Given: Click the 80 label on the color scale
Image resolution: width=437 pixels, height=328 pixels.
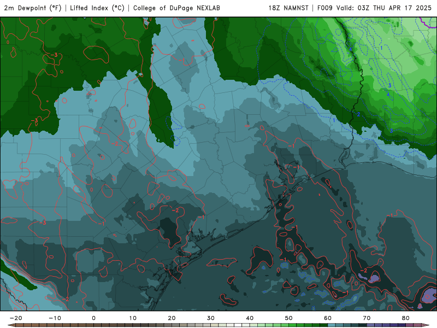Looking at the screenshot, I should pos(406,318).
